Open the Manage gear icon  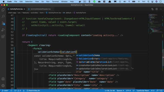[3, 86]
